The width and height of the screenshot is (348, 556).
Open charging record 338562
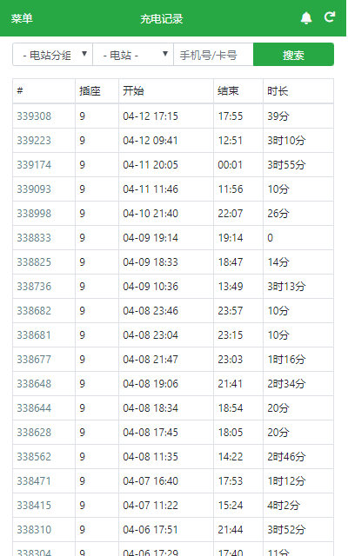(34, 456)
